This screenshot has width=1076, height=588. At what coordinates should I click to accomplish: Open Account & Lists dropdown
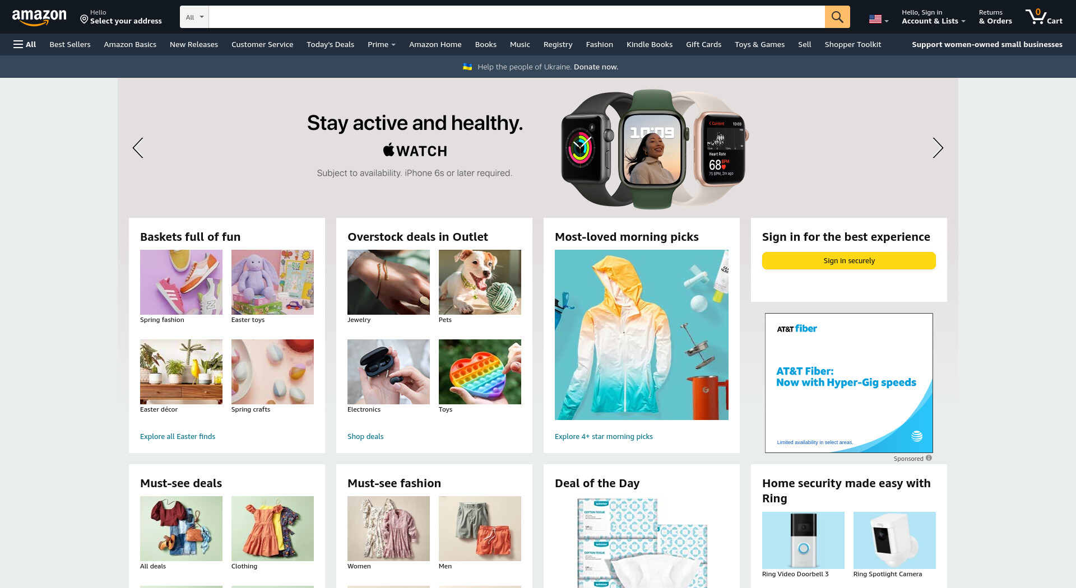(x=933, y=17)
